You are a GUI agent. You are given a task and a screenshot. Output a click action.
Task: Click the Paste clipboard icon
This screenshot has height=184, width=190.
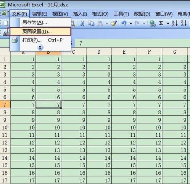(100, 23)
